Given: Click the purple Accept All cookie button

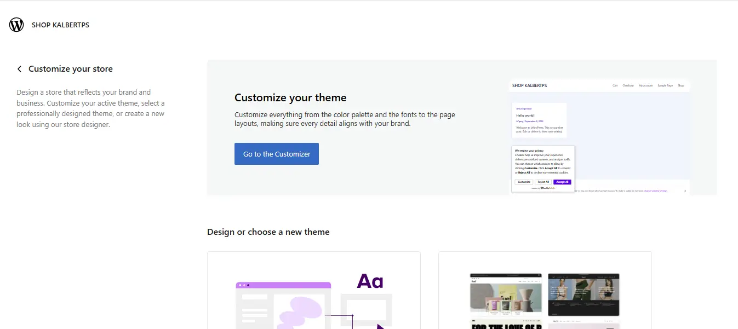Looking at the screenshot, I should click(x=562, y=182).
